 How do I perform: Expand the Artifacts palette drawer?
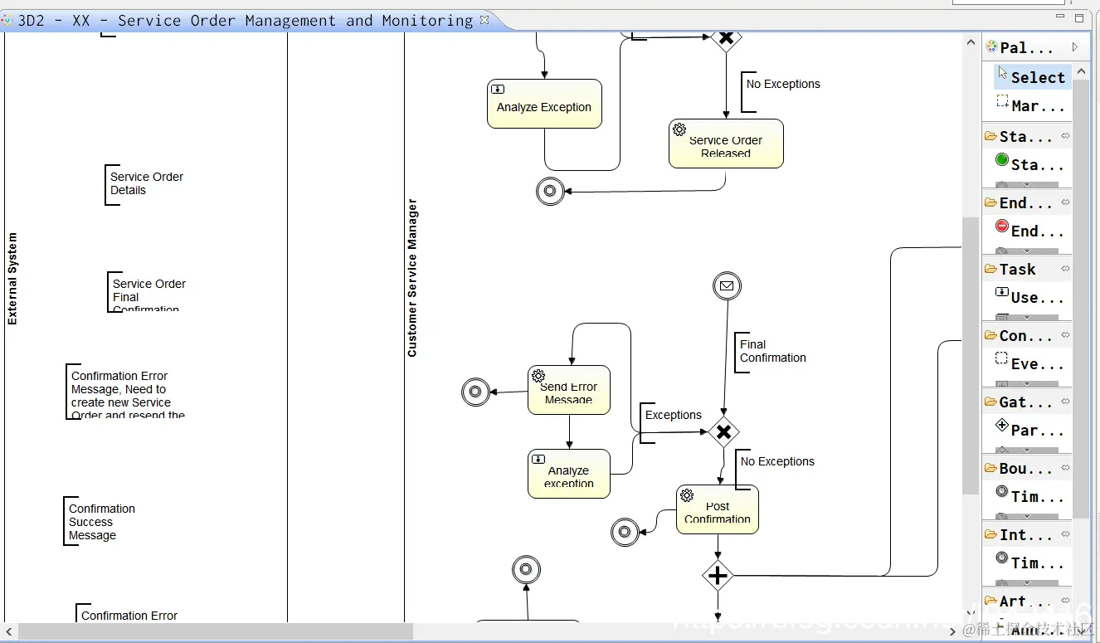click(x=1027, y=601)
